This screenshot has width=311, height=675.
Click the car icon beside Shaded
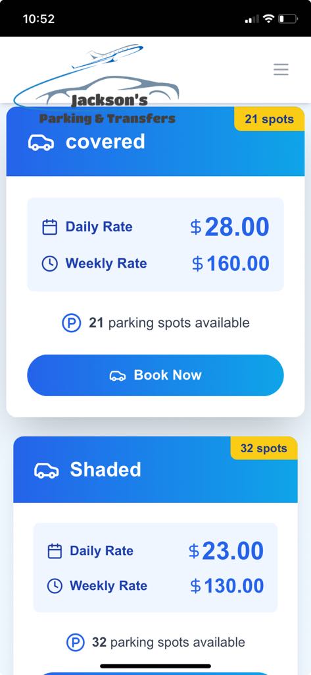coord(47,471)
